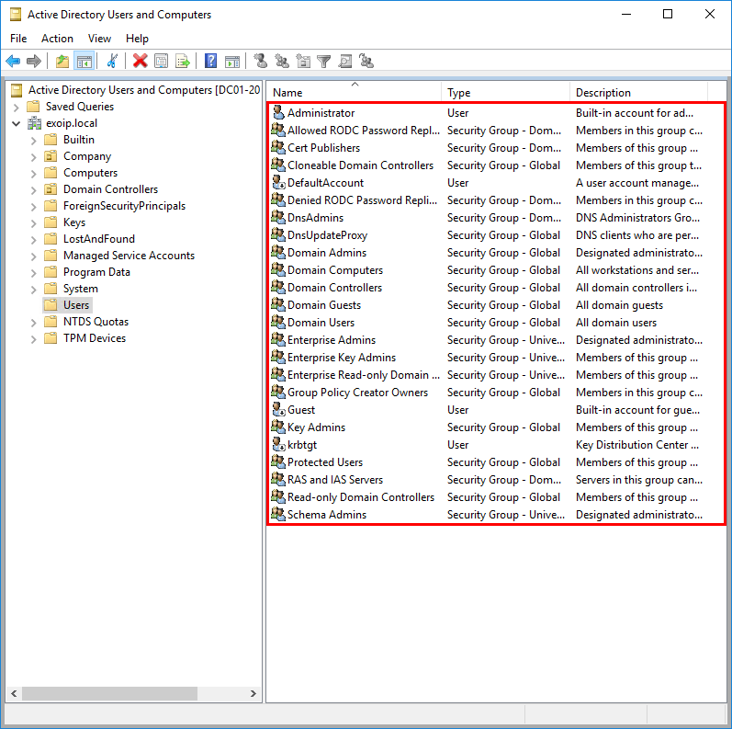Open the Action menu
The height and width of the screenshot is (729, 732).
pos(57,39)
